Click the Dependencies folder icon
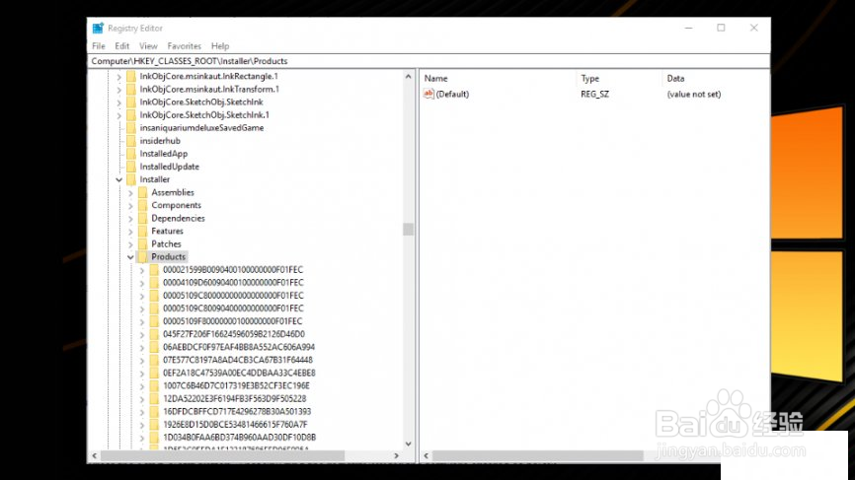The image size is (855, 480). click(142, 218)
